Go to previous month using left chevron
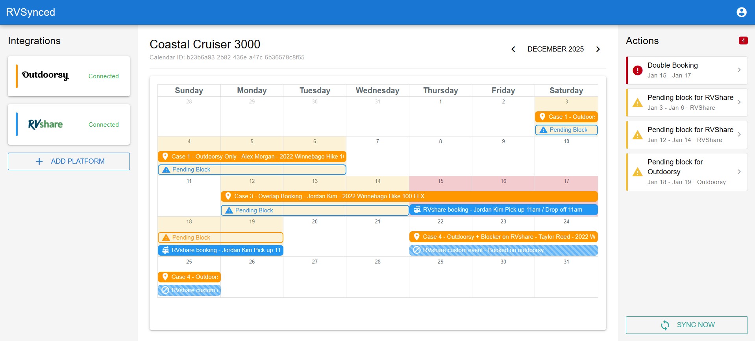Screen dimensions: 755x341 (x=513, y=49)
